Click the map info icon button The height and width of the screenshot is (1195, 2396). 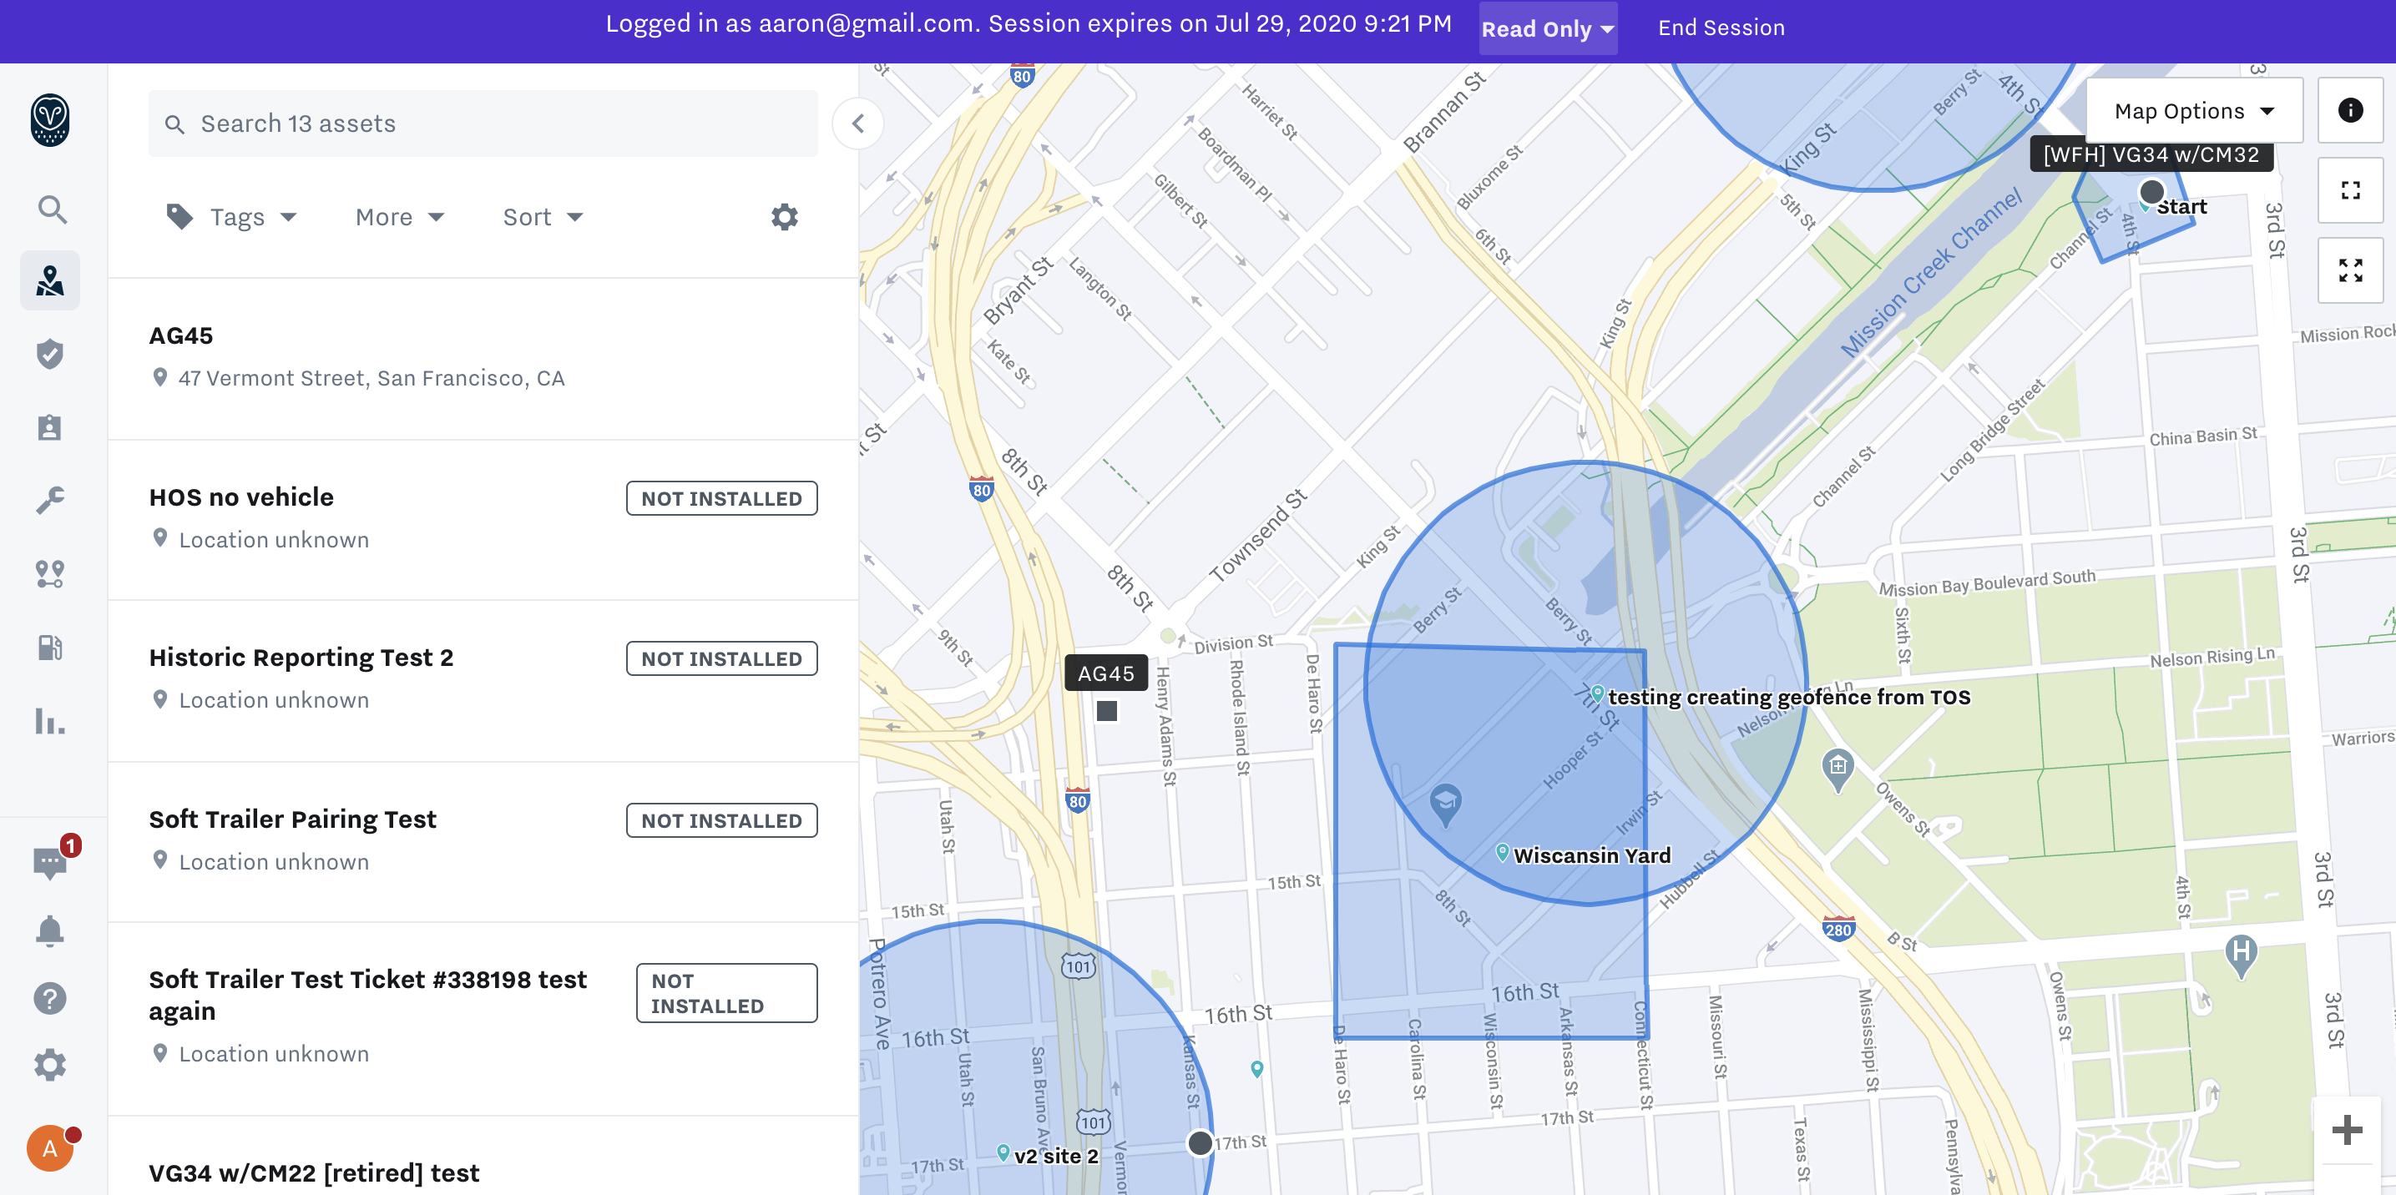coord(2349,111)
